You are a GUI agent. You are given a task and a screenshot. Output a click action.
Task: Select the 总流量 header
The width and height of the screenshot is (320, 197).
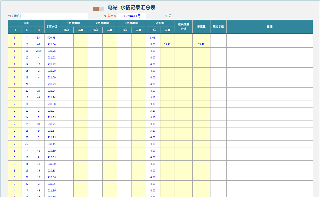(x=201, y=27)
